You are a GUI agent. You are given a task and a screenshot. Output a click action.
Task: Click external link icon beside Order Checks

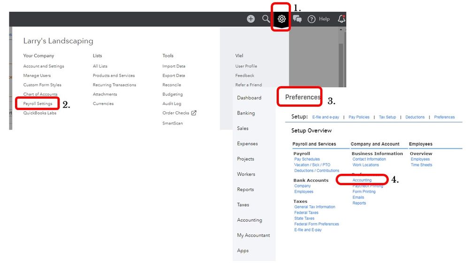point(194,113)
